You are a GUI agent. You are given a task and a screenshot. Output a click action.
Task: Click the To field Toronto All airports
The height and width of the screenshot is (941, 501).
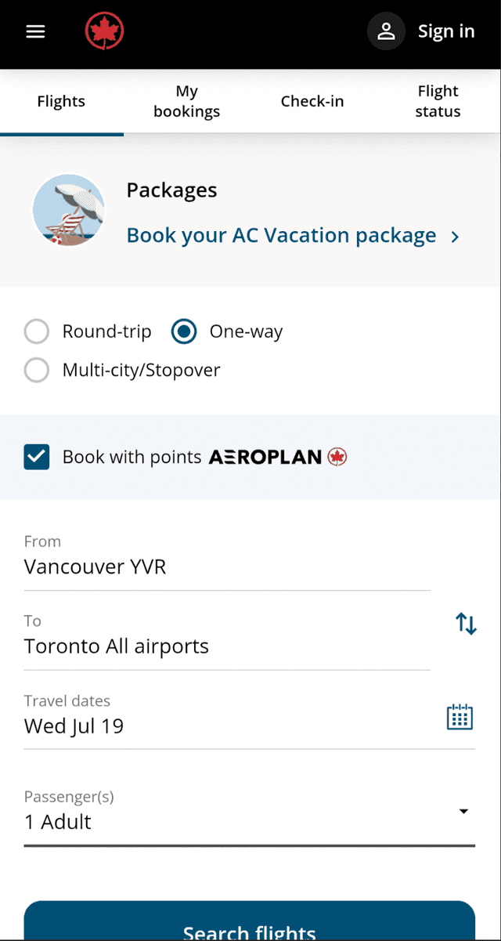227,646
